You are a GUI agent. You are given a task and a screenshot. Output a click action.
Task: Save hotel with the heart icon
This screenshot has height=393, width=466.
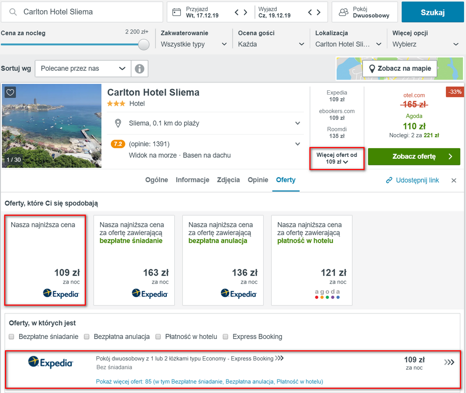click(x=10, y=92)
